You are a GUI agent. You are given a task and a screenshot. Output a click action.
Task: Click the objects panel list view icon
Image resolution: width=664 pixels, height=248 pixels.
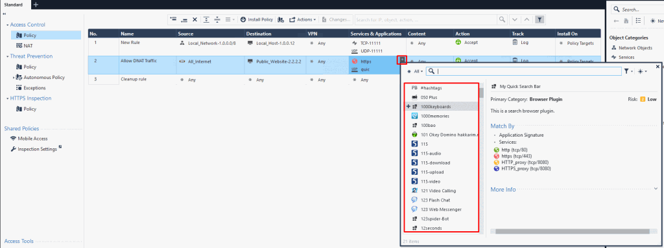638,21
